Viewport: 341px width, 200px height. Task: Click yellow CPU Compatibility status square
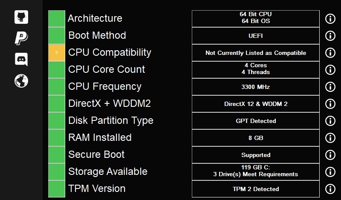(57, 53)
